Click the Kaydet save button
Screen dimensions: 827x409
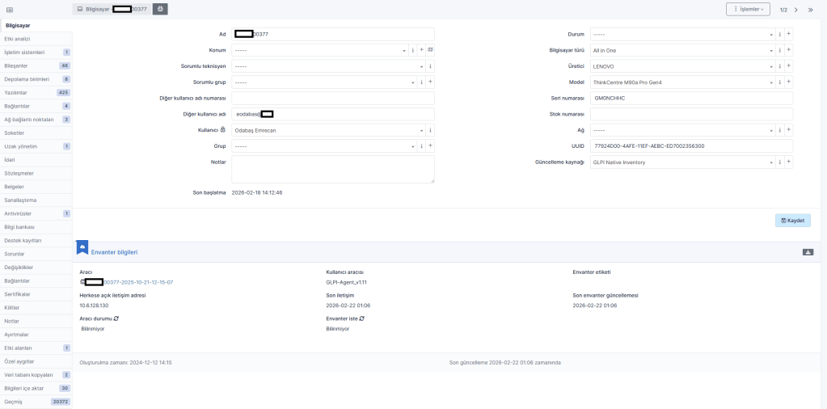(x=792, y=220)
